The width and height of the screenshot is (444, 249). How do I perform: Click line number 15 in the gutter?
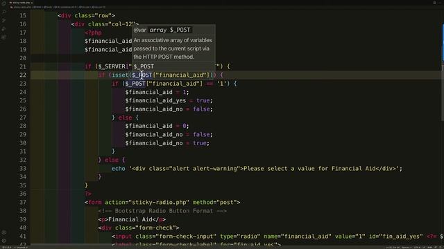[x=23, y=15]
